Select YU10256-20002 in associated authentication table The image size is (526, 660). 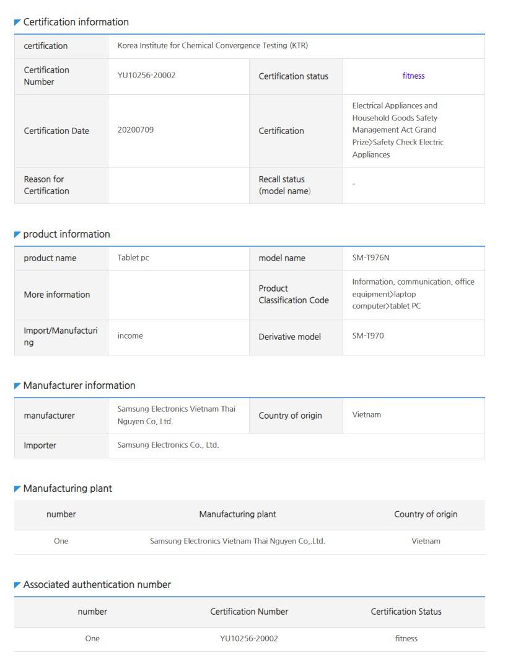pyautogui.click(x=249, y=638)
